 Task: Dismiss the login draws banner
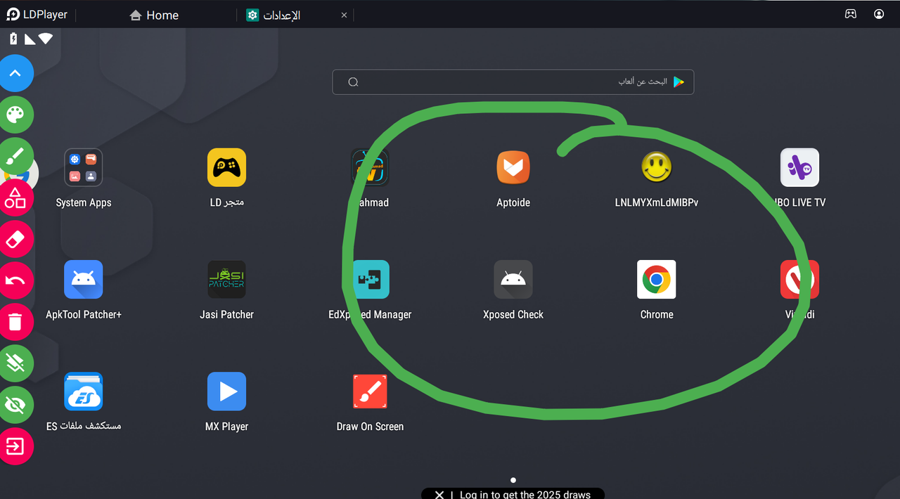(x=439, y=495)
